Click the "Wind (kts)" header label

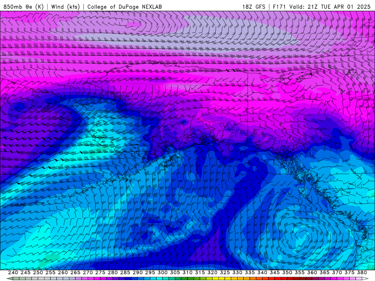(65, 7)
